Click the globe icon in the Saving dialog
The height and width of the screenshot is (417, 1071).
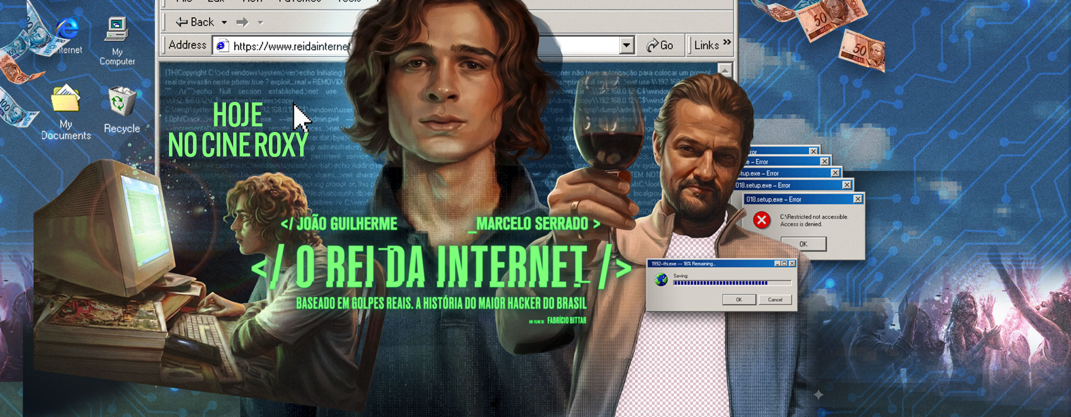tap(661, 279)
